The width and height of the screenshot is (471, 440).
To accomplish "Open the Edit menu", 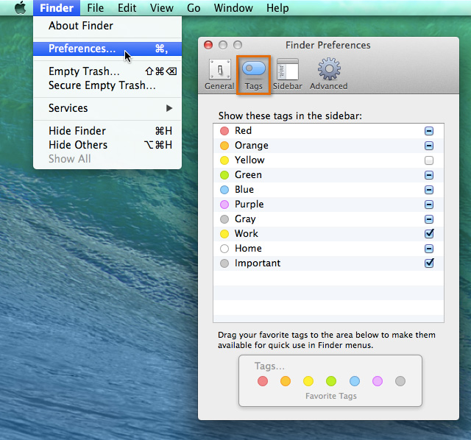I will click(x=127, y=8).
